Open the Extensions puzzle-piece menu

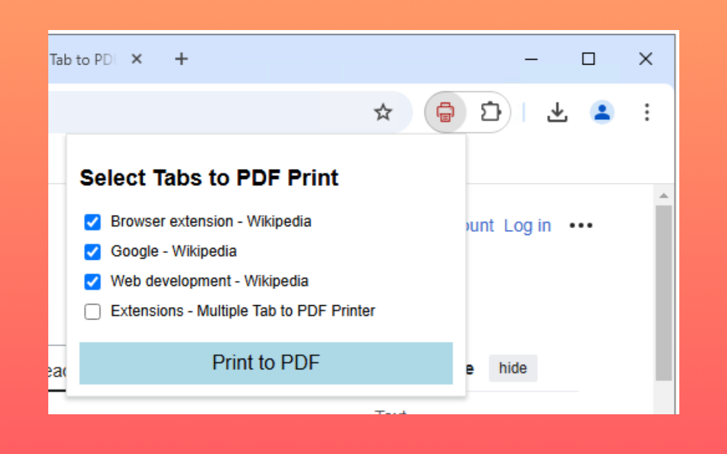490,112
